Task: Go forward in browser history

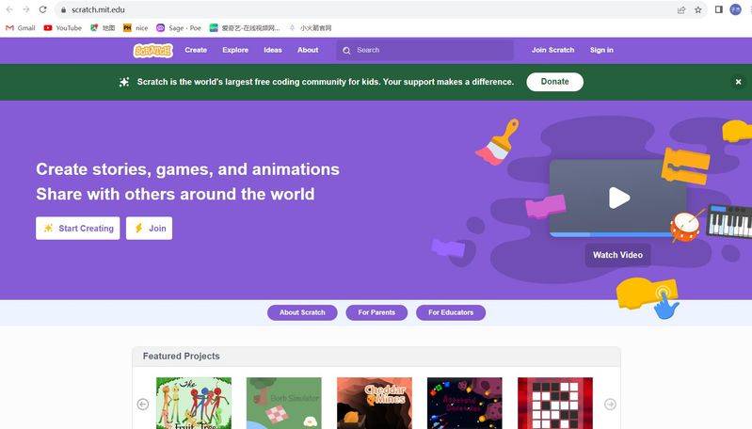Action: [x=26, y=9]
